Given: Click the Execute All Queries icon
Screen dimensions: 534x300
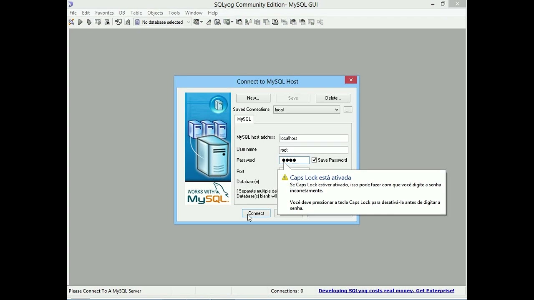Looking at the screenshot, I should (x=89, y=22).
